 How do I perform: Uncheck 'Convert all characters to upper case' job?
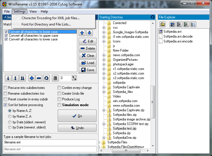pos(6,36)
